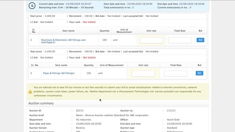Click Remaining time countdown text
This screenshot has height=132, width=235.
66,7
